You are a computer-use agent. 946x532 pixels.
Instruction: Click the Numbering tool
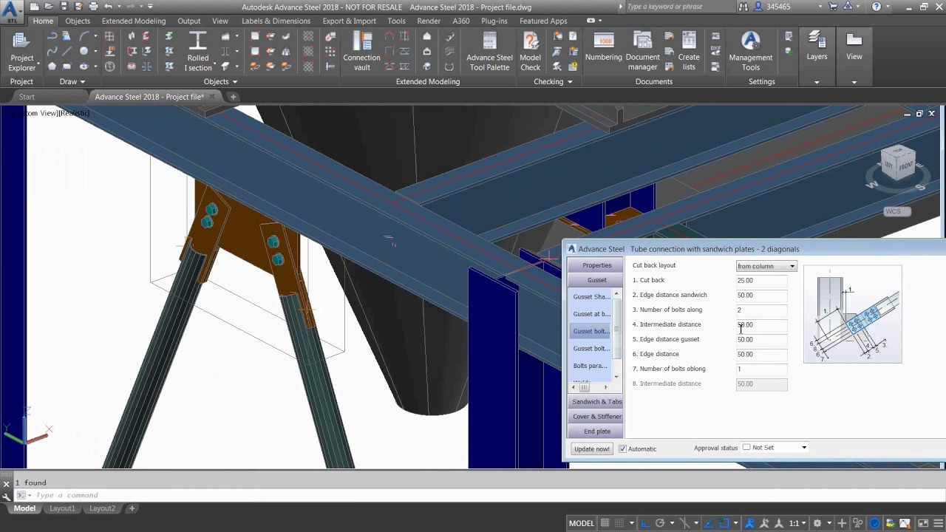(x=604, y=47)
